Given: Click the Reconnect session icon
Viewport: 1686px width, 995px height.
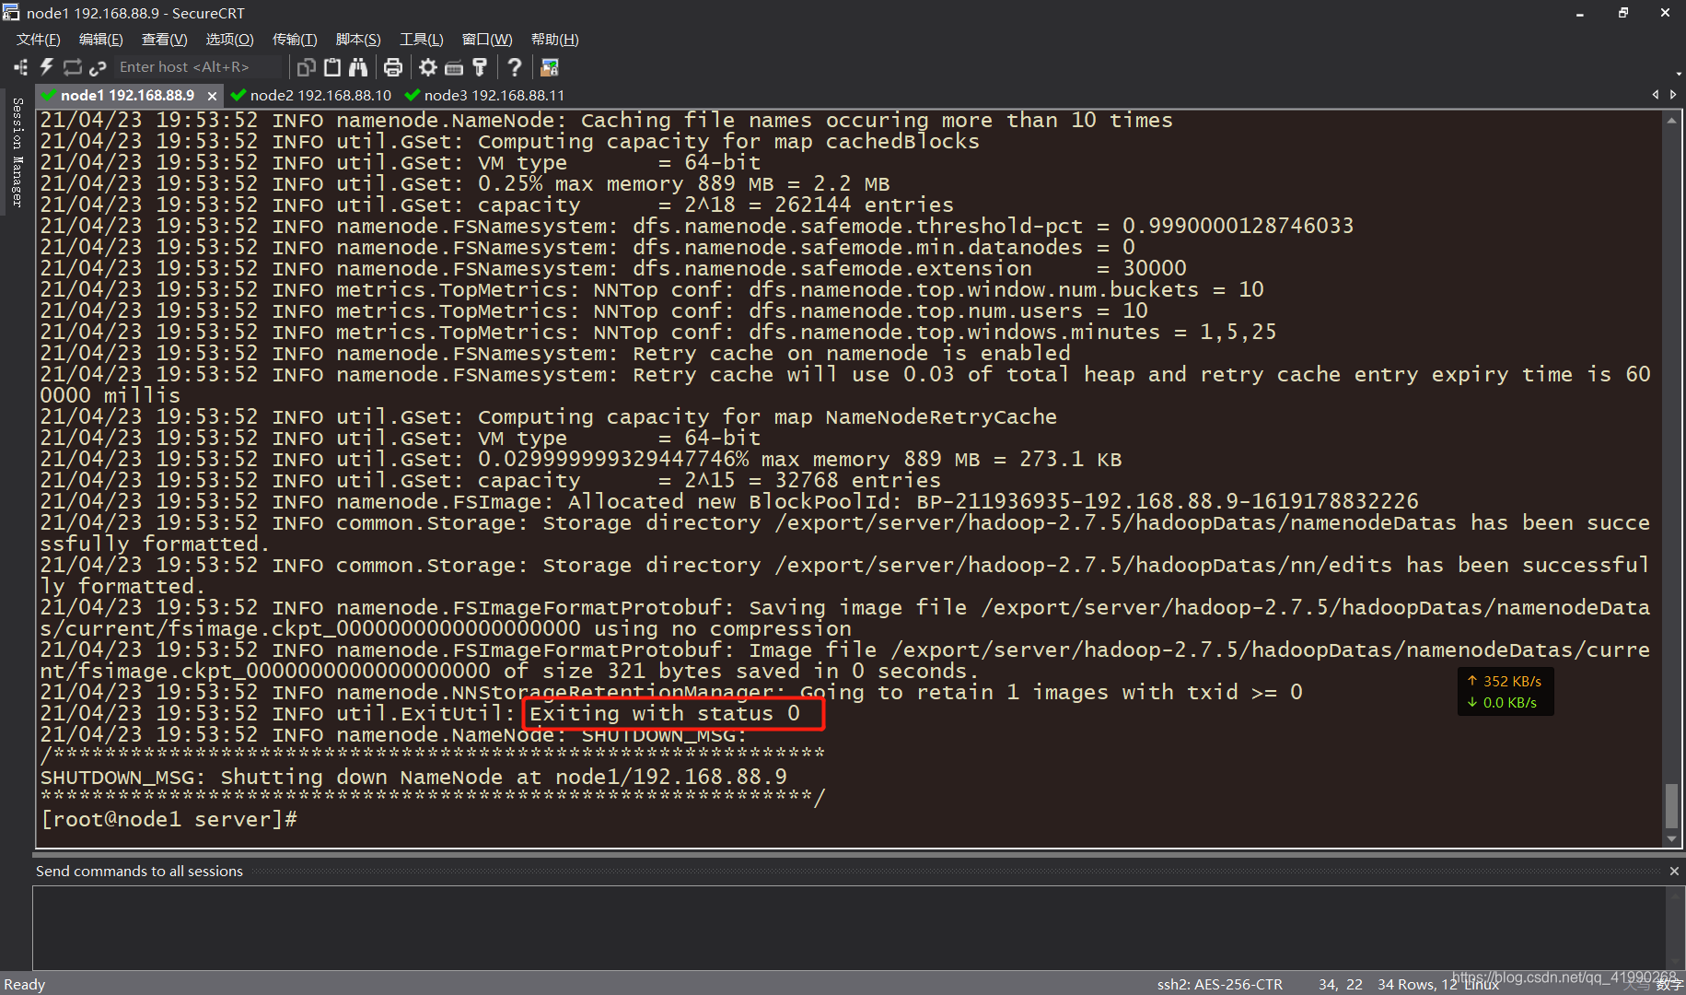Looking at the screenshot, I should click(x=73, y=67).
